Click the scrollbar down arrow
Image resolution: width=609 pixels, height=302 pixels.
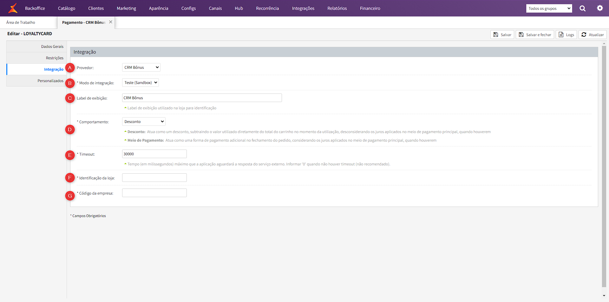(604, 296)
